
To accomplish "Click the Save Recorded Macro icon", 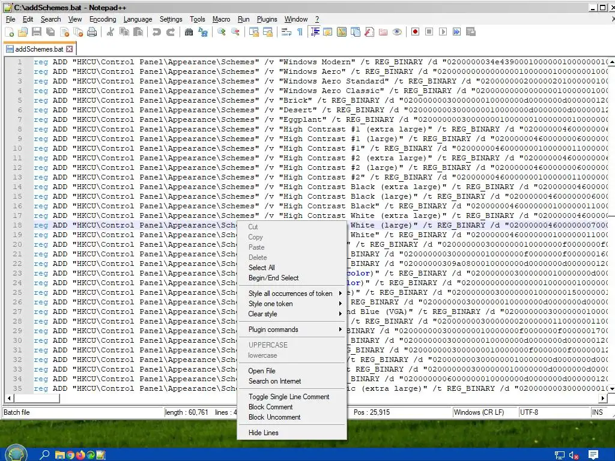I will pos(471,32).
